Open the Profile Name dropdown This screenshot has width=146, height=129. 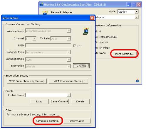[69, 95]
